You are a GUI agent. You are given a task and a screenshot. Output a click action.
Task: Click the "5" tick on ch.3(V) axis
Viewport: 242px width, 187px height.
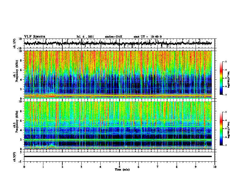(x=21, y=152)
